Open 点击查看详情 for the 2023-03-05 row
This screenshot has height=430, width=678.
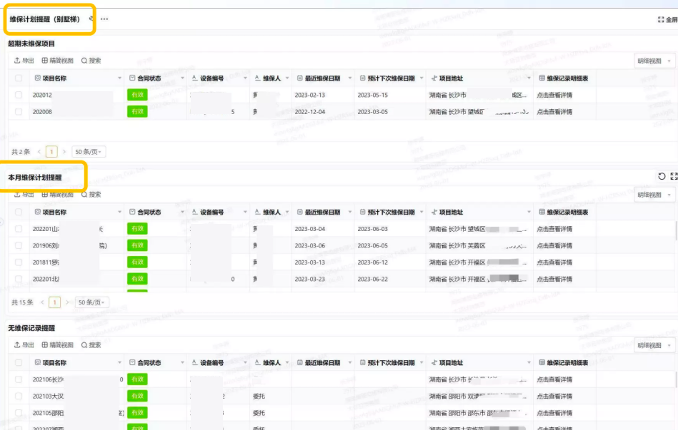554,111
